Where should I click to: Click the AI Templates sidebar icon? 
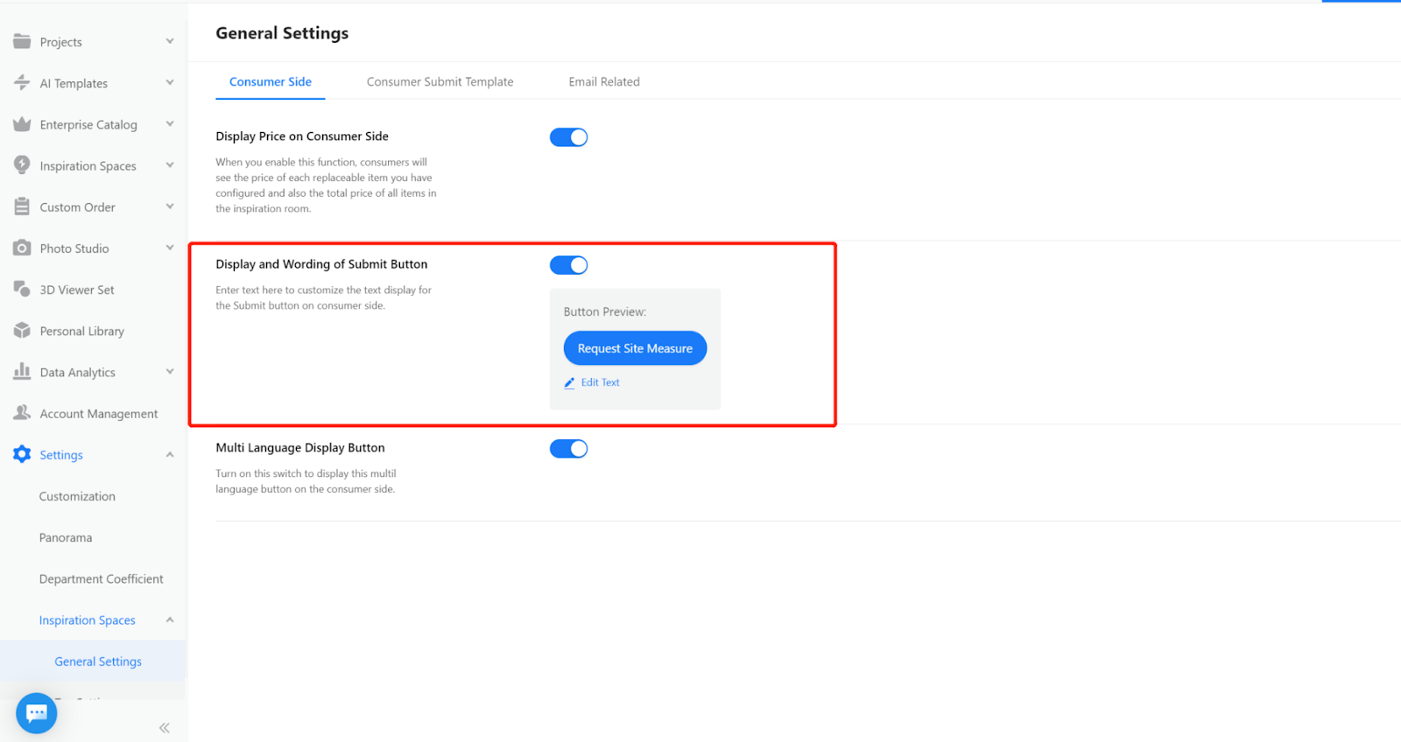(22, 82)
